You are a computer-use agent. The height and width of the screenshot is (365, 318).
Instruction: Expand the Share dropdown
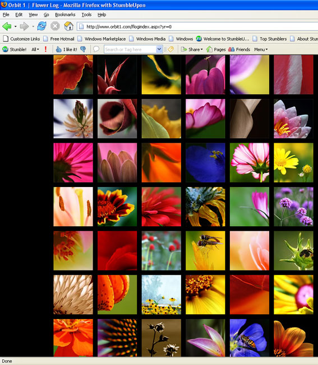pos(192,49)
